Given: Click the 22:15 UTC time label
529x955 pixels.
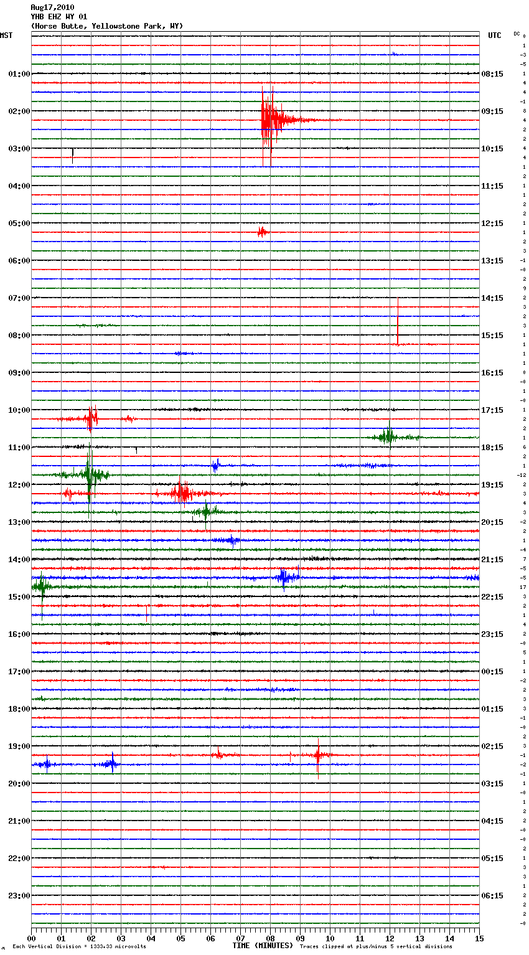Looking at the screenshot, I should pos(492,597).
